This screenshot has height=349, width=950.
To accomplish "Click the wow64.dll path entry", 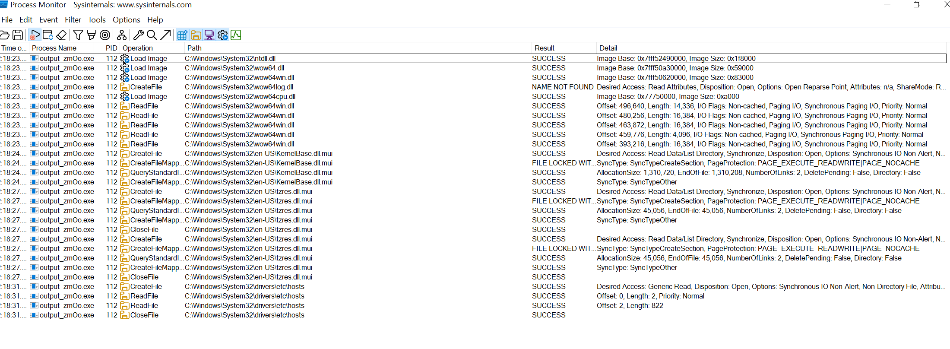I will click(234, 68).
